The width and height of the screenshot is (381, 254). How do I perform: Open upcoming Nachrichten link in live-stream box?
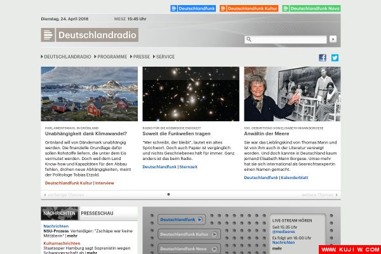[283, 243]
